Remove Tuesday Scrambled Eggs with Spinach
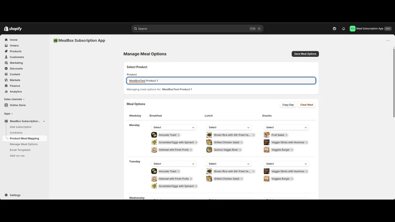 pyautogui.click(x=196, y=186)
